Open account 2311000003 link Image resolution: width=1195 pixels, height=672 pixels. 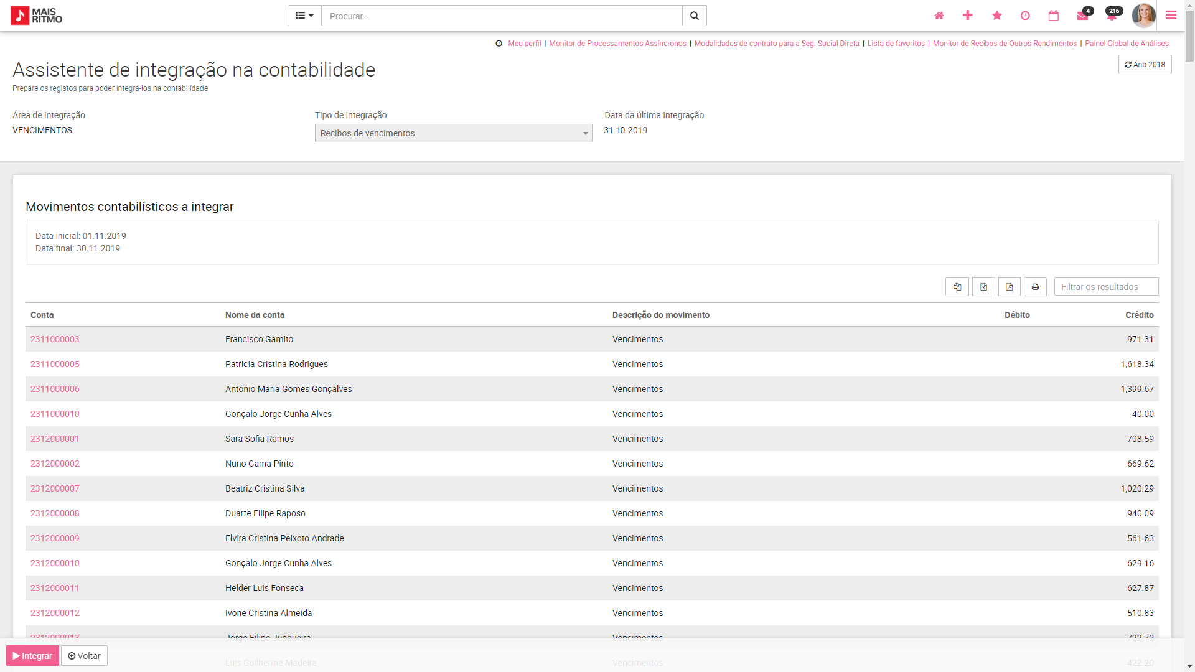pos(55,339)
